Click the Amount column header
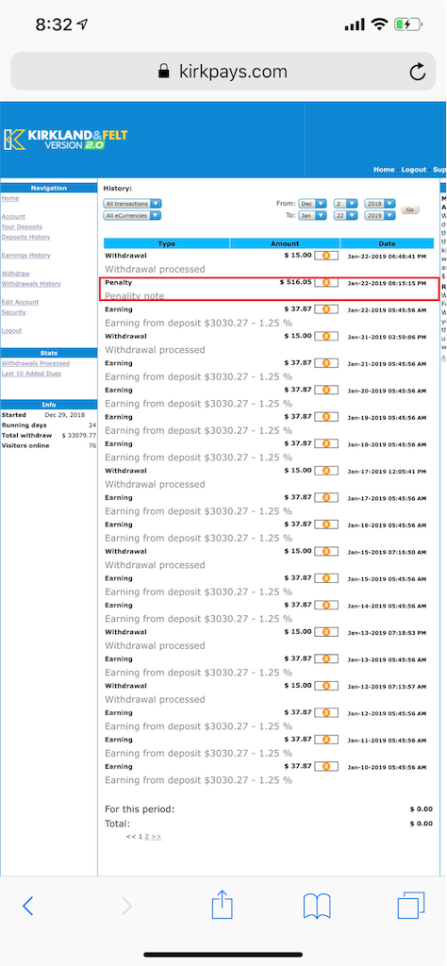Viewport: 447px width, 966px height. coord(285,243)
